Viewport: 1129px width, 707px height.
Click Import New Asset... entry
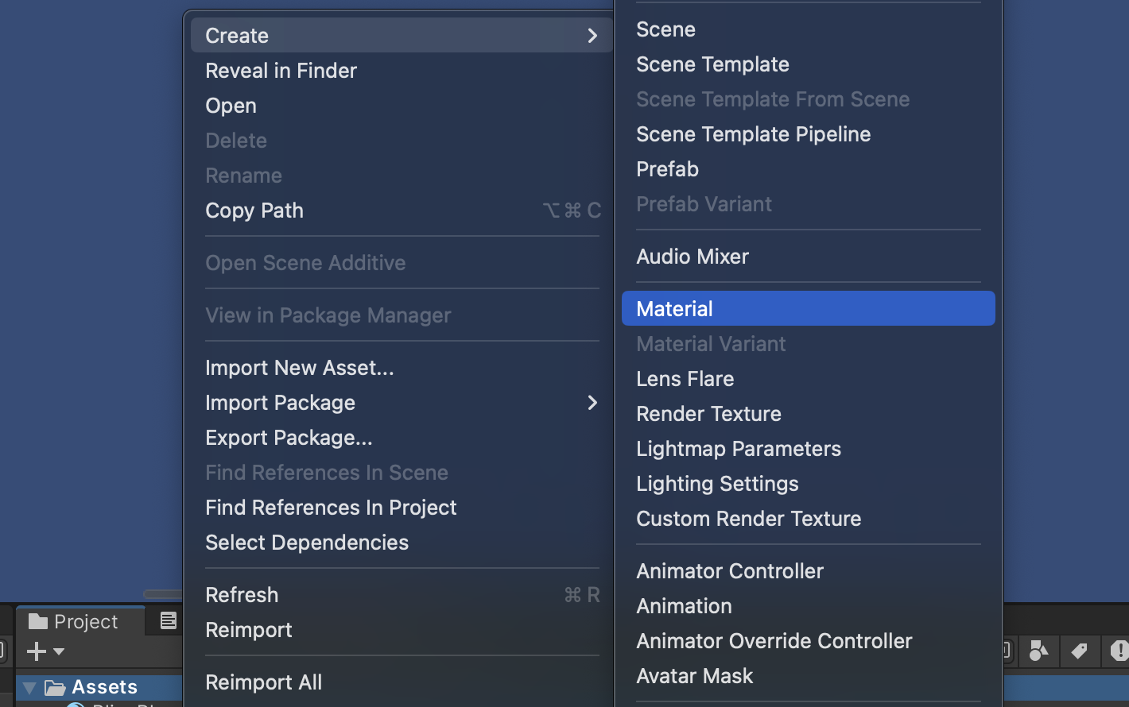[300, 368]
